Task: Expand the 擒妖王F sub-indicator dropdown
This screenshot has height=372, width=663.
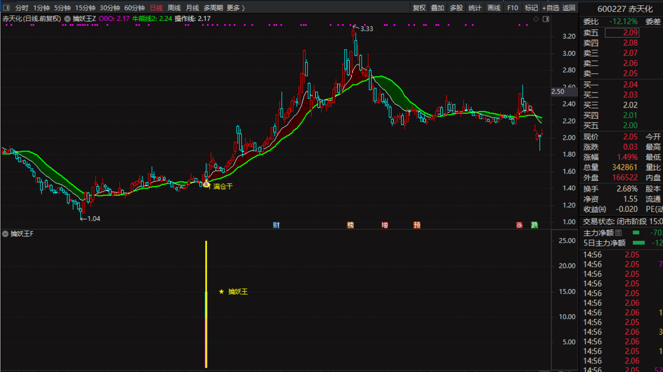Action: [5, 234]
